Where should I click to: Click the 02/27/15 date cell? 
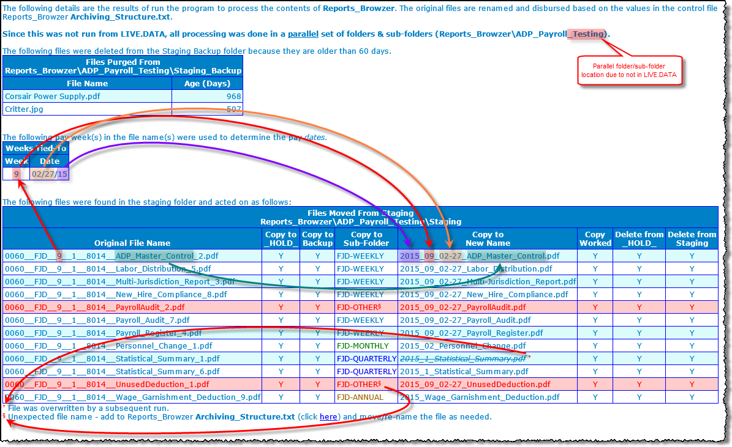click(50, 174)
